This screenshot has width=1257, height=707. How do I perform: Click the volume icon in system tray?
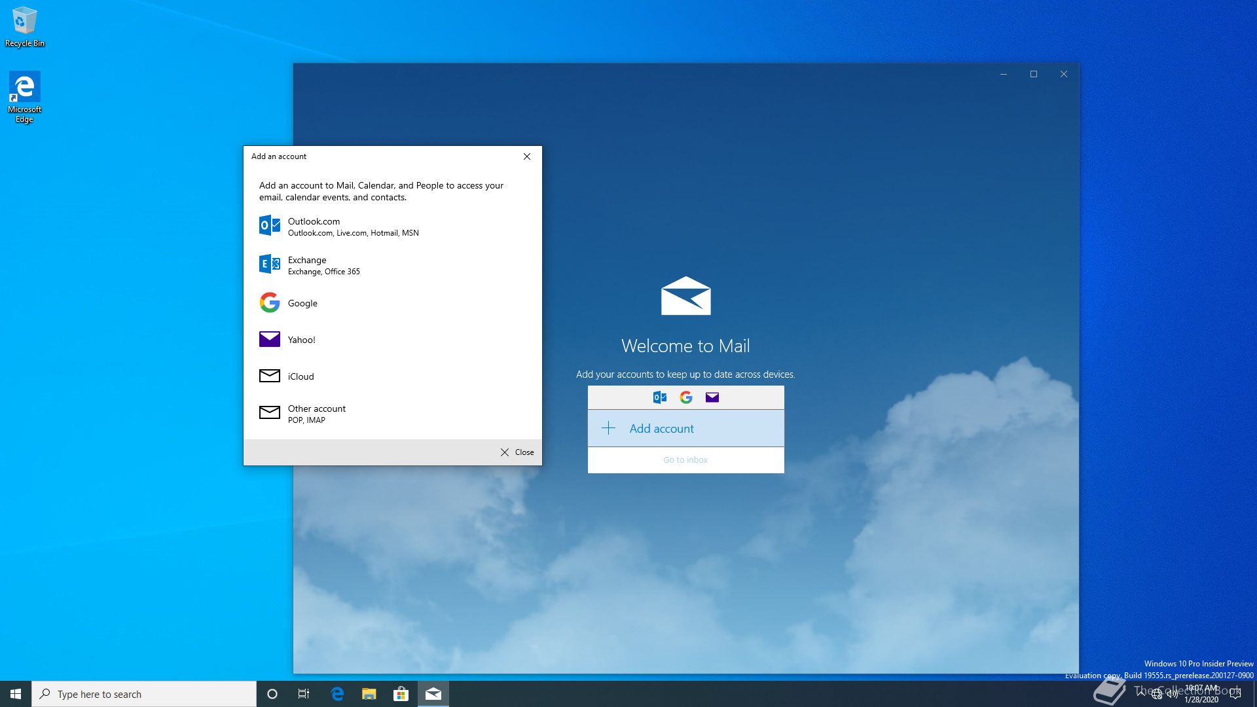(1173, 694)
